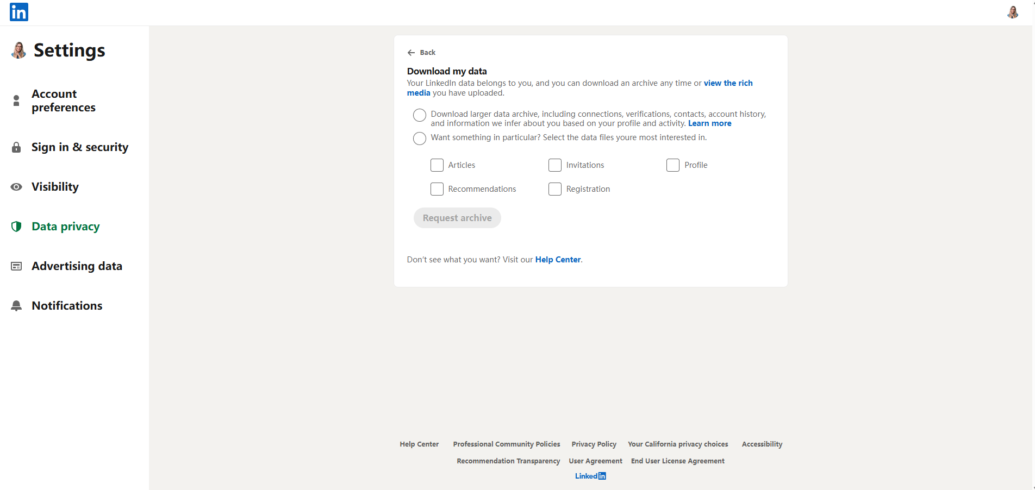Click the Back text link
This screenshot has height=490, width=1035.
[428, 53]
